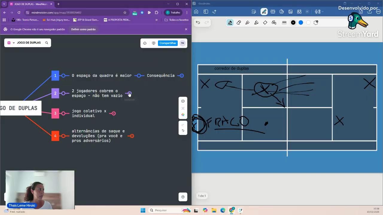Search within the MindMeister map
The image size is (383, 215).
pos(46,43)
